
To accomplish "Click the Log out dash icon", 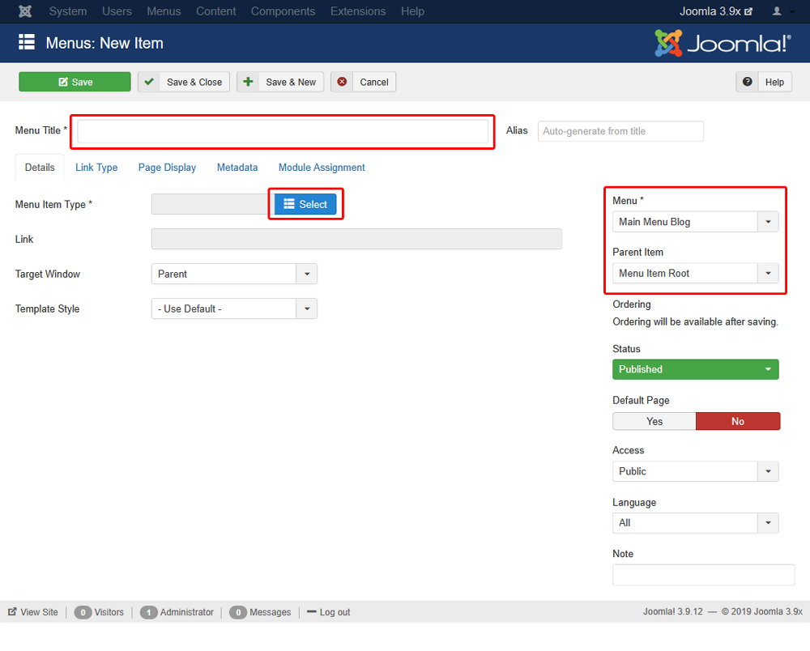I will pyautogui.click(x=312, y=612).
